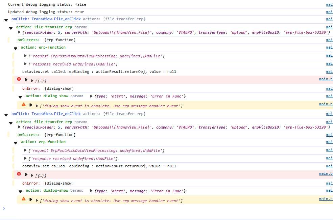This screenshot has height=220, width=333.
Task: Click the orange warning icon in the second onClick group
Action: [x=24, y=199]
